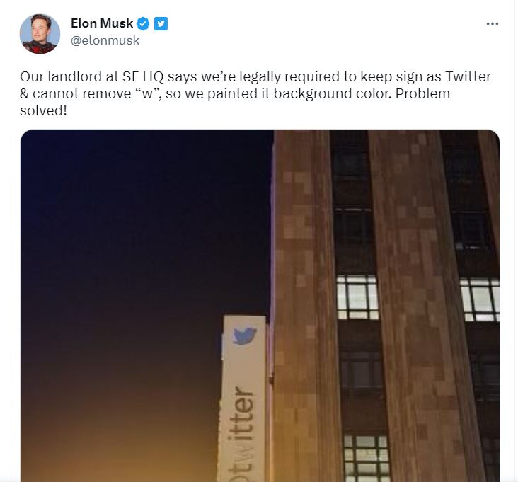Screen dimensions: 518x482
Task: Click the square Twitter bird affiliation badge
Action: (161, 24)
